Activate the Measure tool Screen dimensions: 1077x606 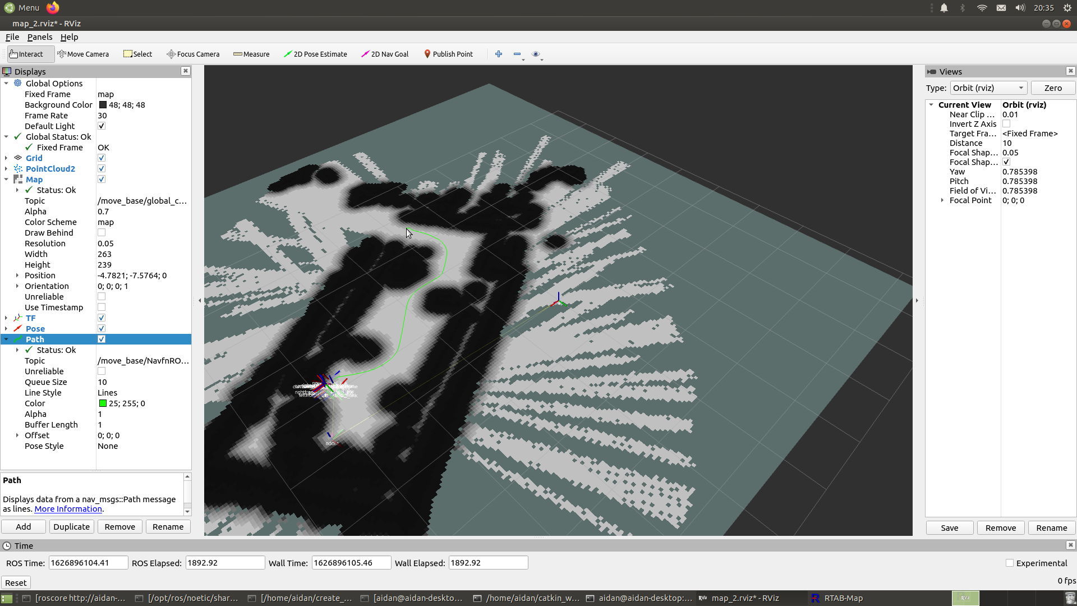coord(251,54)
